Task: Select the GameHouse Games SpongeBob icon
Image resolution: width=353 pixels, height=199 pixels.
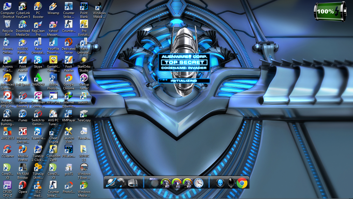Action: coord(53,64)
